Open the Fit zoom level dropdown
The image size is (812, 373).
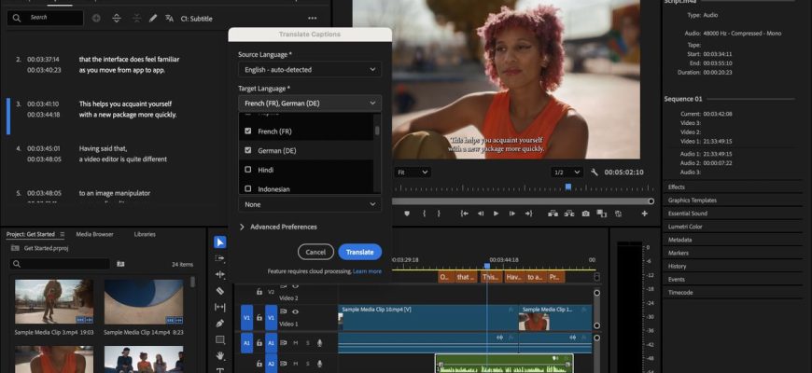[x=412, y=173]
